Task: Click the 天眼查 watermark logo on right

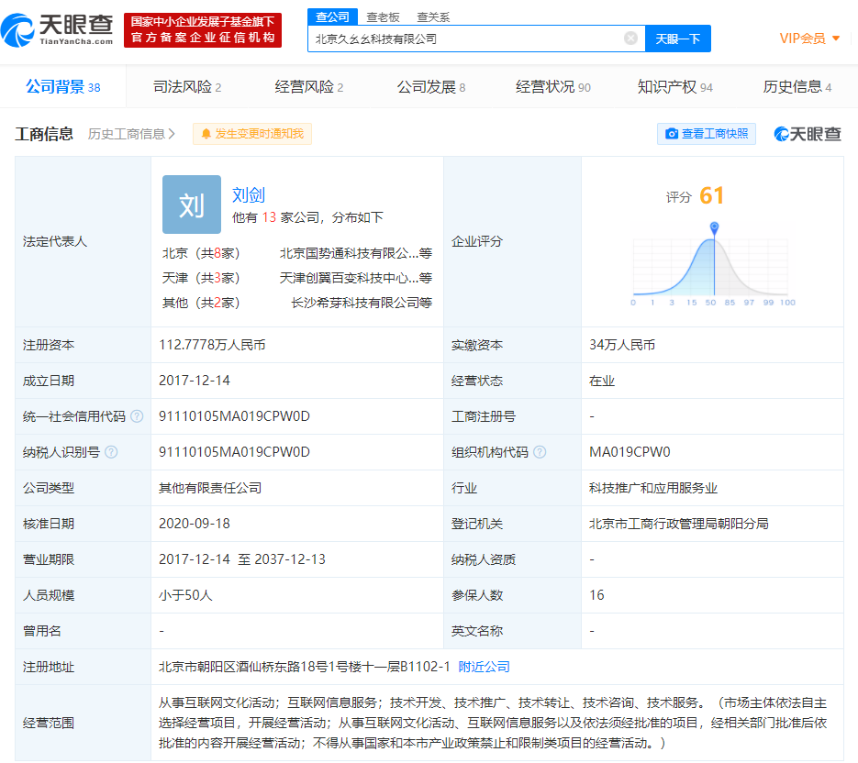Action: (x=808, y=134)
